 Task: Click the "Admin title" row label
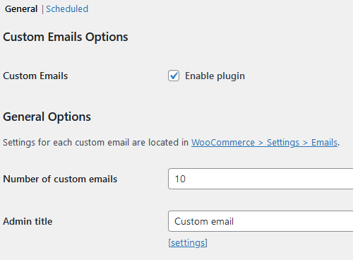click(28, 221)
